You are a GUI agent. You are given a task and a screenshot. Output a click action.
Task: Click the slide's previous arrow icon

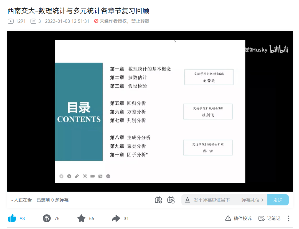tap(61, 176)
